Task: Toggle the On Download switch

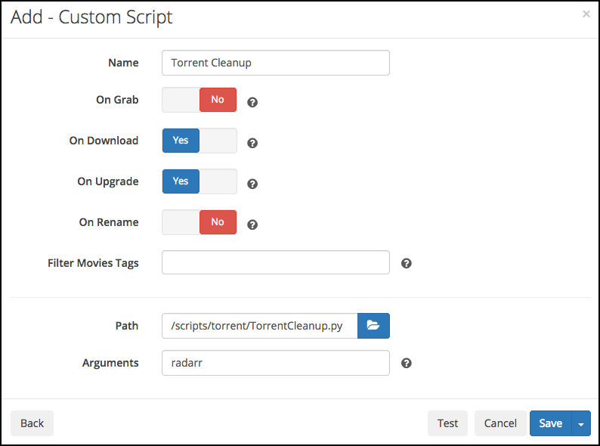Action: coord(199,141)
